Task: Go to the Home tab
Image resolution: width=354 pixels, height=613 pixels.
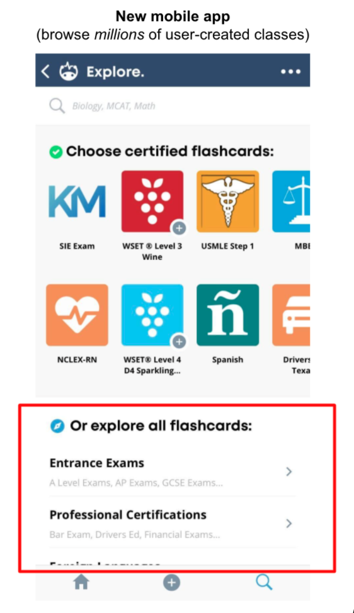Action: (81, 583)
